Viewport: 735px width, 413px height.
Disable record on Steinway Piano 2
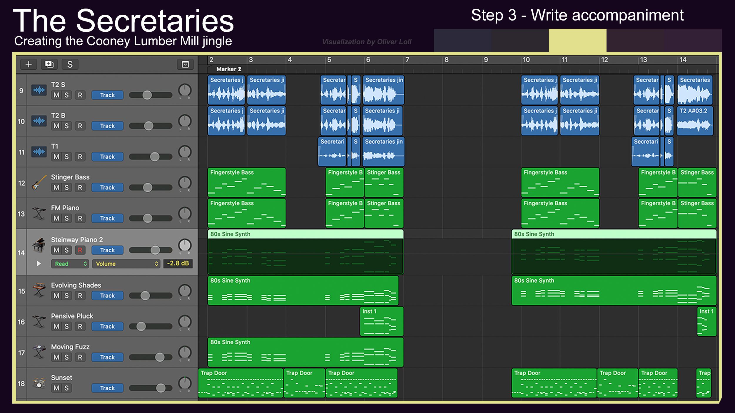click(x=80, y=250)
